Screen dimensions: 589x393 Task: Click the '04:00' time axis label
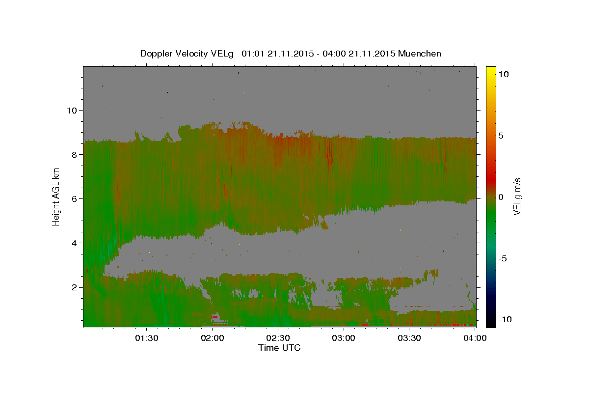(475, 338)
